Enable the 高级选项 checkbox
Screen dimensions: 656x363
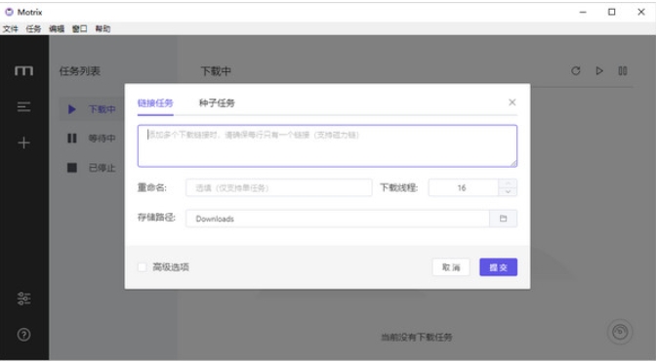(x=143, y=266)
